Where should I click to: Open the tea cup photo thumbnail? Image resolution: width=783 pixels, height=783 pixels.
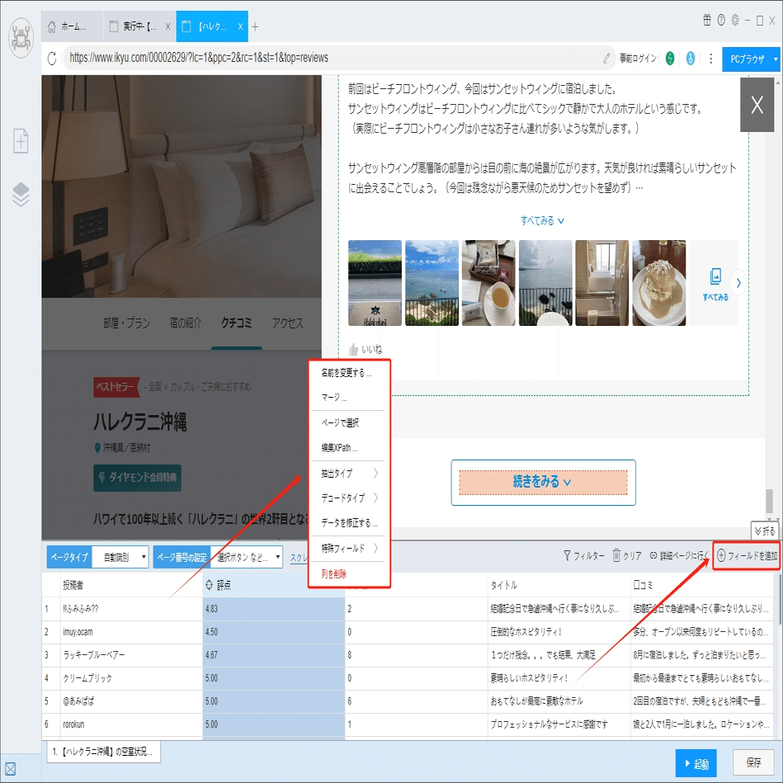pos(488,283)
